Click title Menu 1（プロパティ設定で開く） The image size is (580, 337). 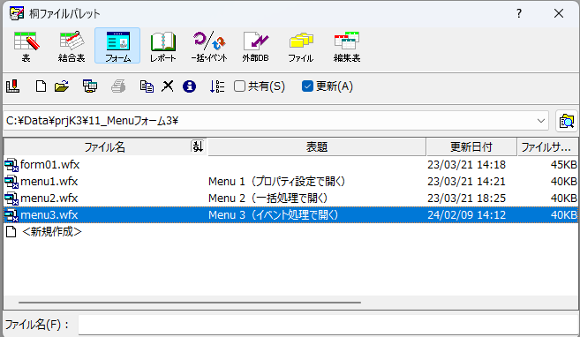pos(276,182)
